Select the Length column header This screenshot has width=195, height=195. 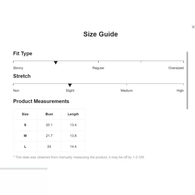73,114
